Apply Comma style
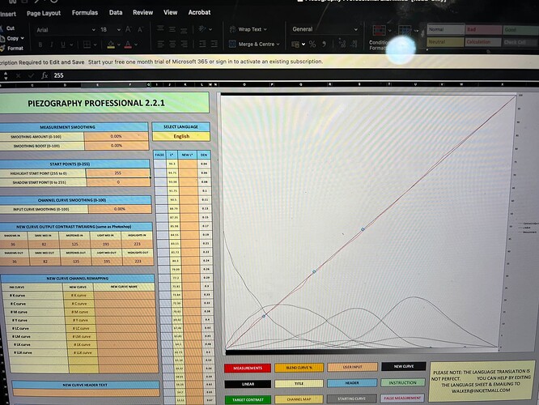539x405 pixels. 324,44
